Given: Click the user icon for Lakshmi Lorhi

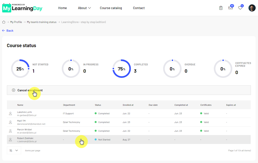Looking at the screenshot, I should (10, 114).
